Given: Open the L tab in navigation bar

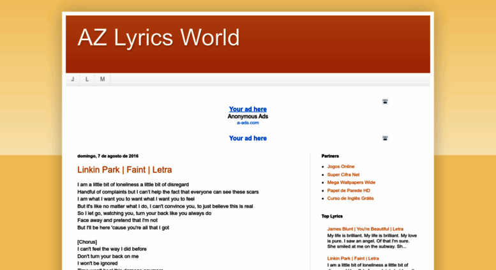Looking at the screenshot, I should (87, 79).
